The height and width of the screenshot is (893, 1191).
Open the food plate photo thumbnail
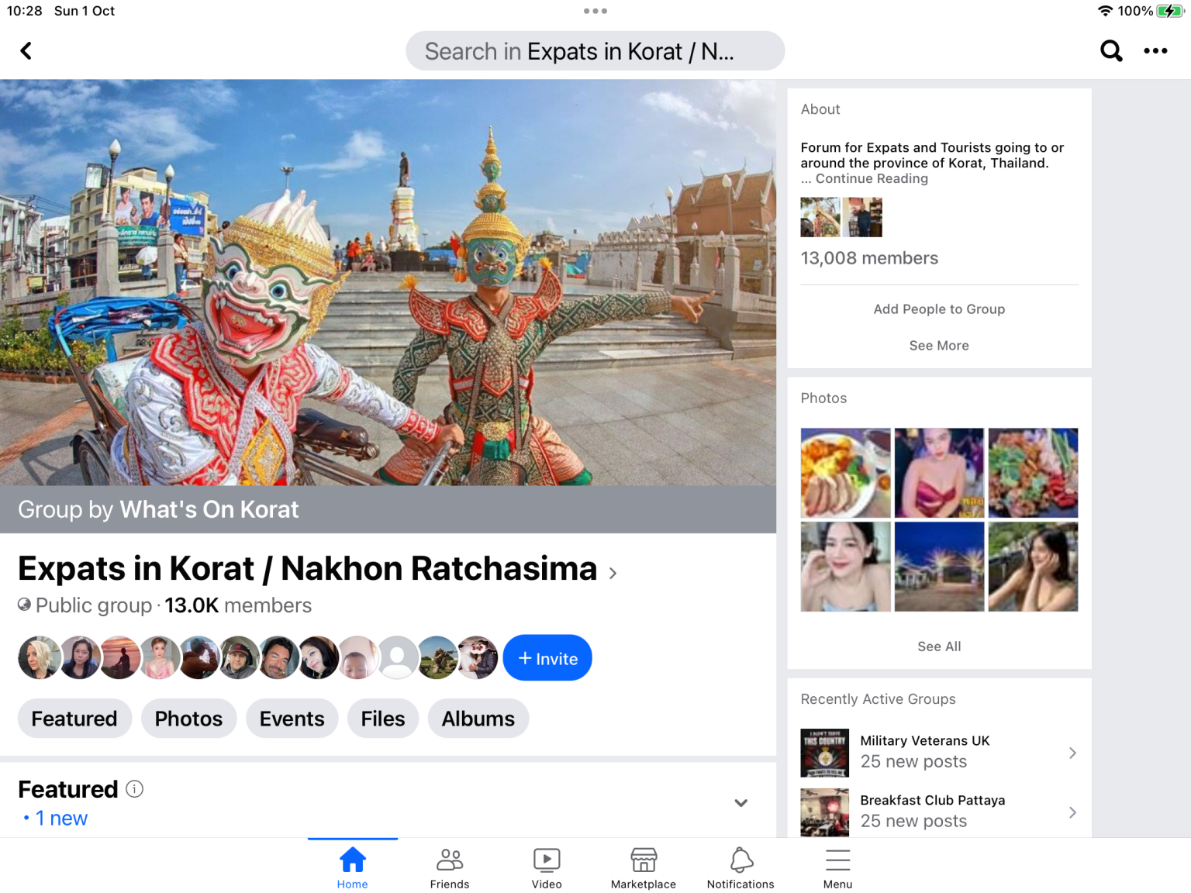846,473
